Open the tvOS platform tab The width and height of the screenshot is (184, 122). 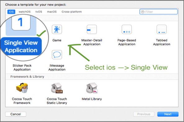tap(39, 12)
